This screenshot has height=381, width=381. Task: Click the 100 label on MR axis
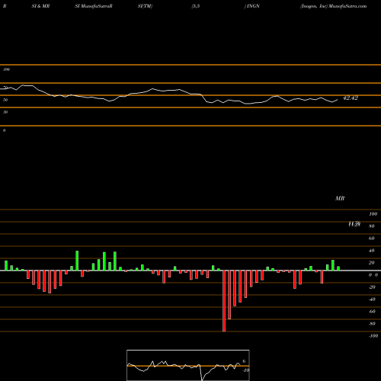[x=373, y=214]
